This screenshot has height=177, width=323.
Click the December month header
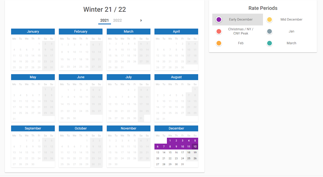tap(176, 128)
